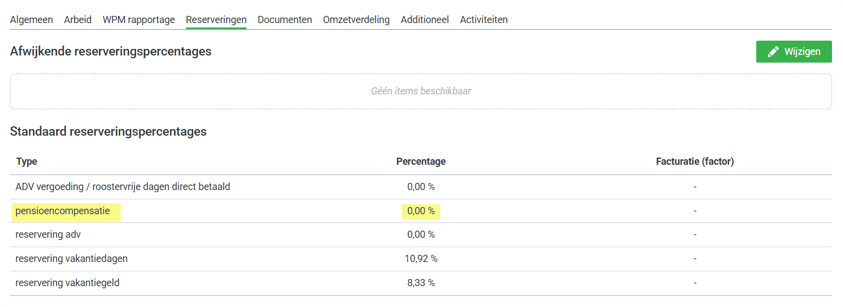This screenshot has height=307, width=843.
Task: Show the Omzetverdeling tab
Action: 356,20
